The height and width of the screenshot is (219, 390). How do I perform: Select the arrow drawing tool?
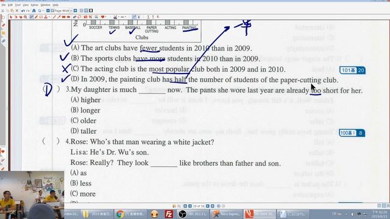point(59,17)
